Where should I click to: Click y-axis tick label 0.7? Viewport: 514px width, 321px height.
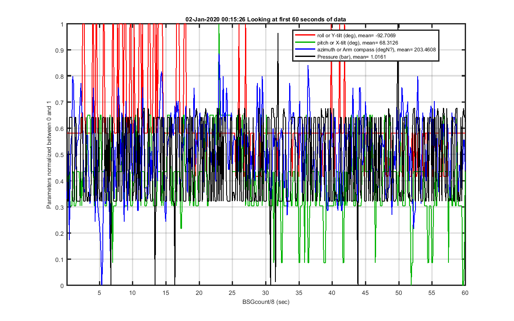point(60,103)
